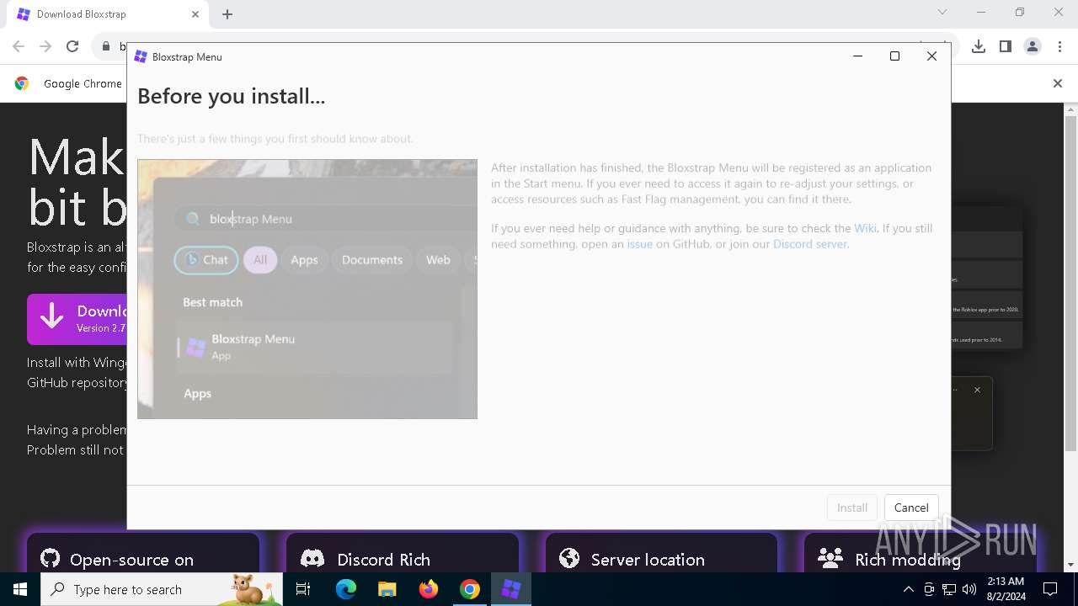
Task: Open the taskbar clock showing 2:13 AM
Action: [1005, 589]
